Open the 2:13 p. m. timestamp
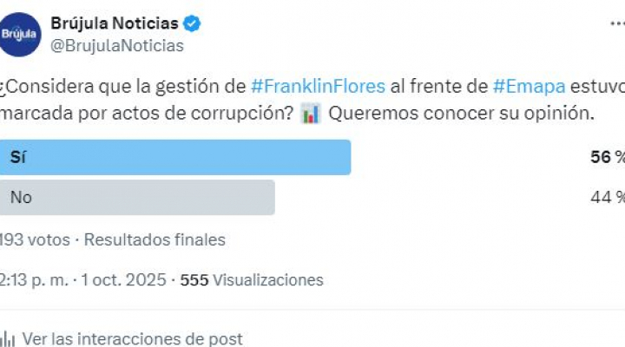The height and width of the screenshot is (347, 625). click(35, 279)
